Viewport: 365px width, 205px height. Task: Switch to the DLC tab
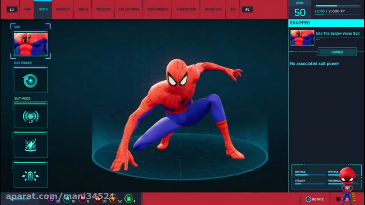pyautogui.click(x=233, y=9)
